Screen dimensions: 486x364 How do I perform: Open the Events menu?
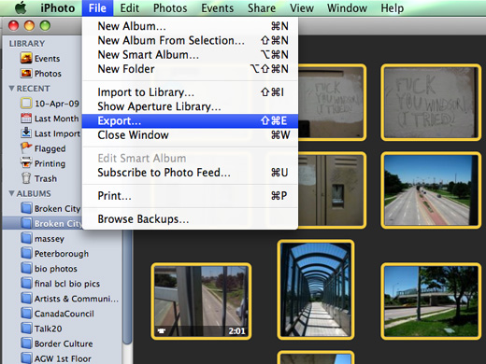[217, 8]
